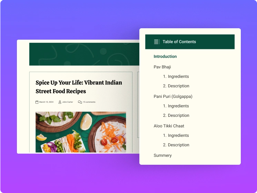Go to the Summery section
This screenshot has width=257, height=193.
click(162, 155)
